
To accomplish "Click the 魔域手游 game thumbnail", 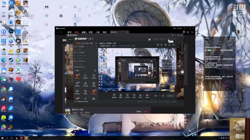I will tap(67, 111).
